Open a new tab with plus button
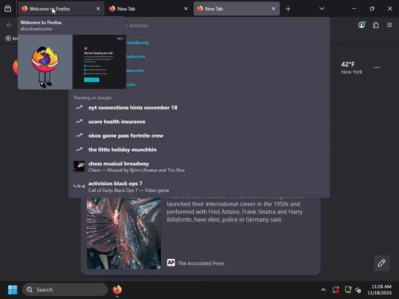The width and height of the screenshot is (399, 299). [x=288, y=9]
